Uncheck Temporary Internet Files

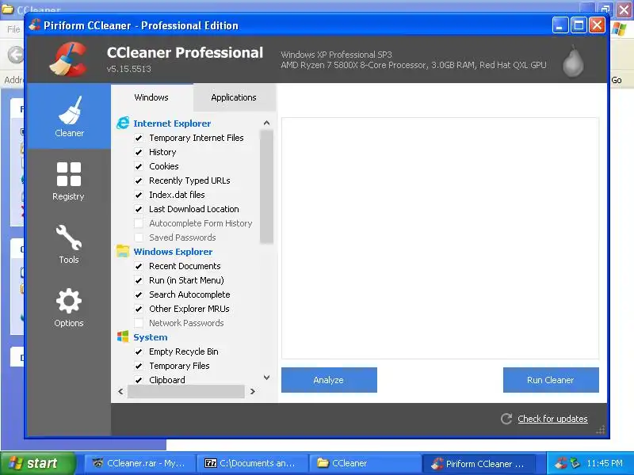click(139, 138)
